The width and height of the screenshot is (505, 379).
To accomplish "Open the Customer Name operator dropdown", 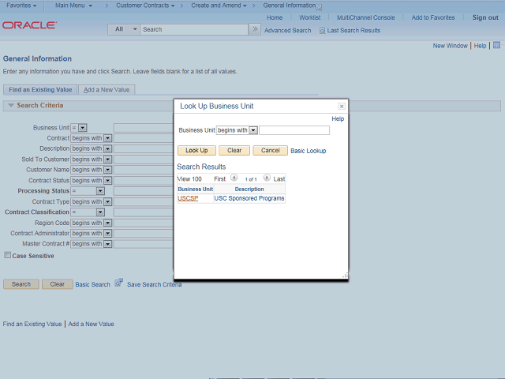I will [x=108, y=170].
